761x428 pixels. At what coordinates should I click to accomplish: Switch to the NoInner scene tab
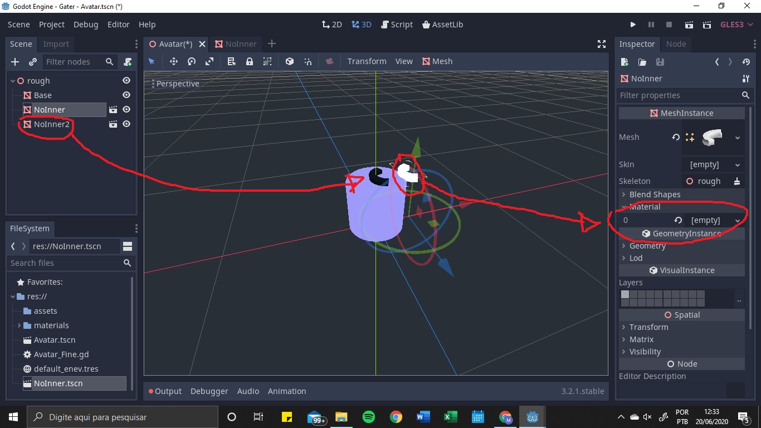[x=238, y=44]
